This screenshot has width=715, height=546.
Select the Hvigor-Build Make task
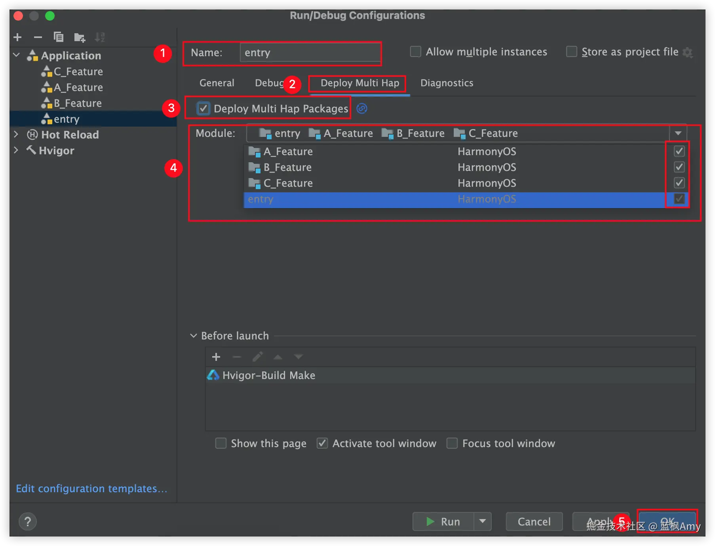pyautogui.click(x=450, y=375)
